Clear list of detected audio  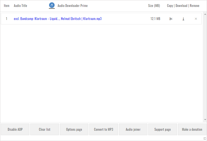pos(45,129)
